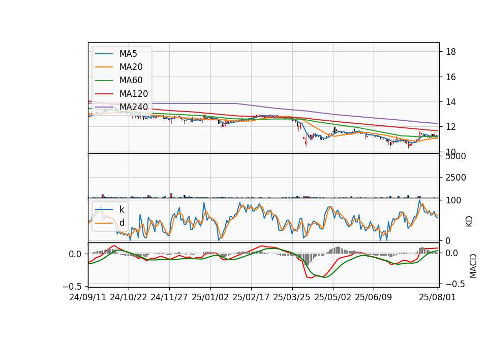Viewport: 488px width, 350px height.
Task: Click the red MA120 legend line sample
Action: pos(104,94)
